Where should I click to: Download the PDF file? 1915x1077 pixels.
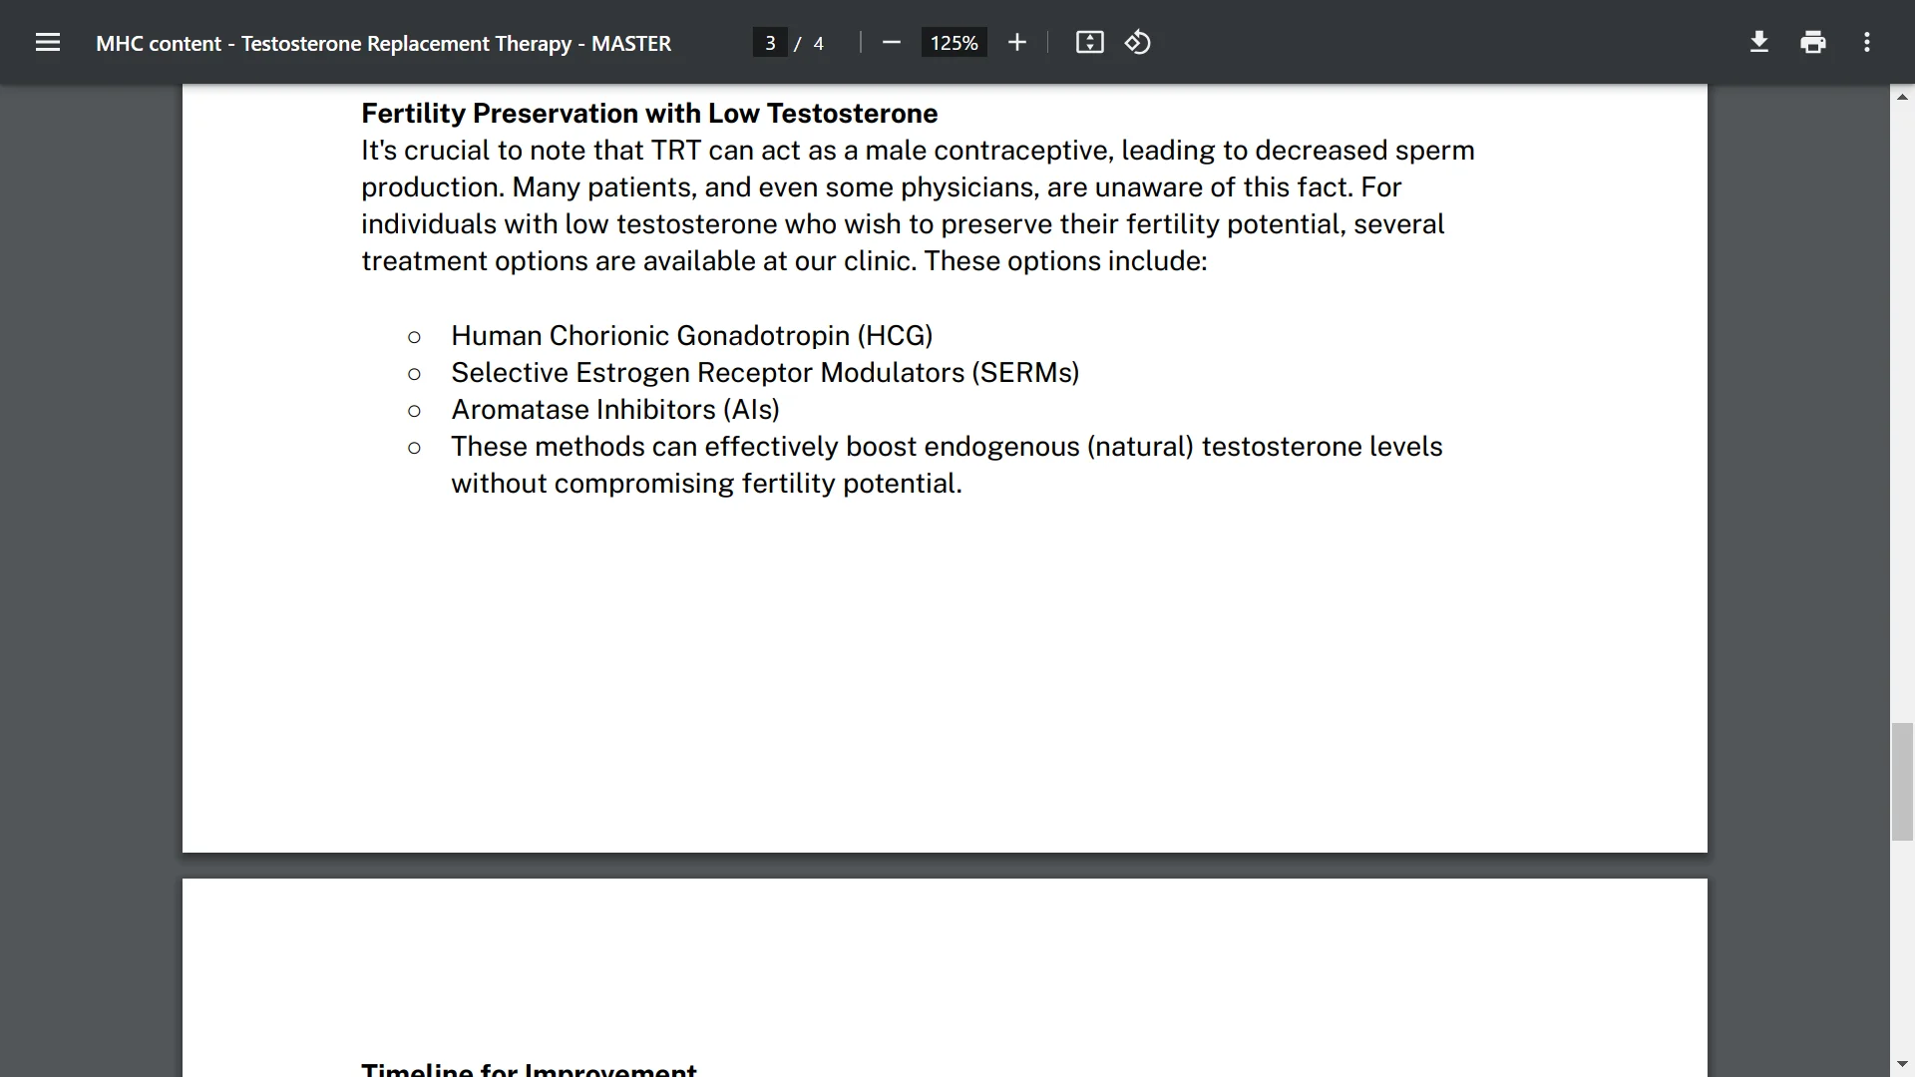pos(1759,43)
